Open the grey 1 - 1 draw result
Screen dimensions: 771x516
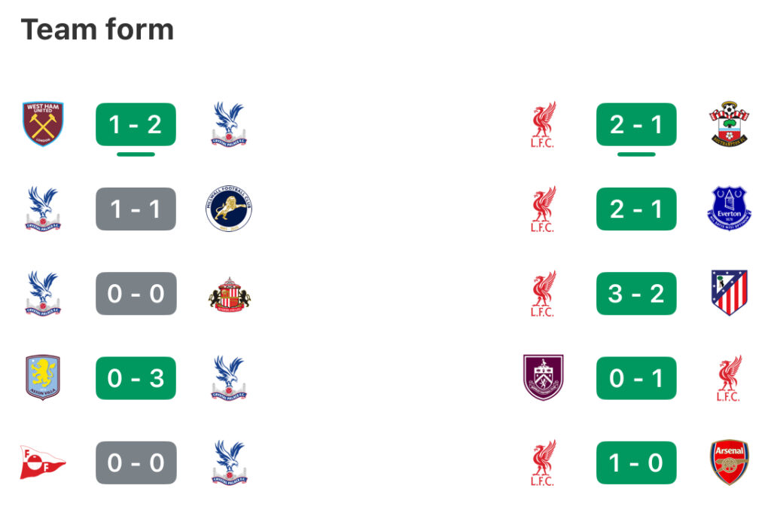pyautogui.click(x=136, y=209)
